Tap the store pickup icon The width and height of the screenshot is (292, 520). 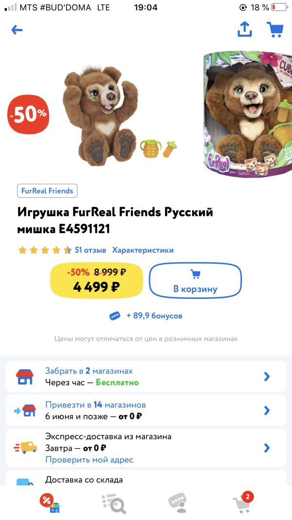24,377
